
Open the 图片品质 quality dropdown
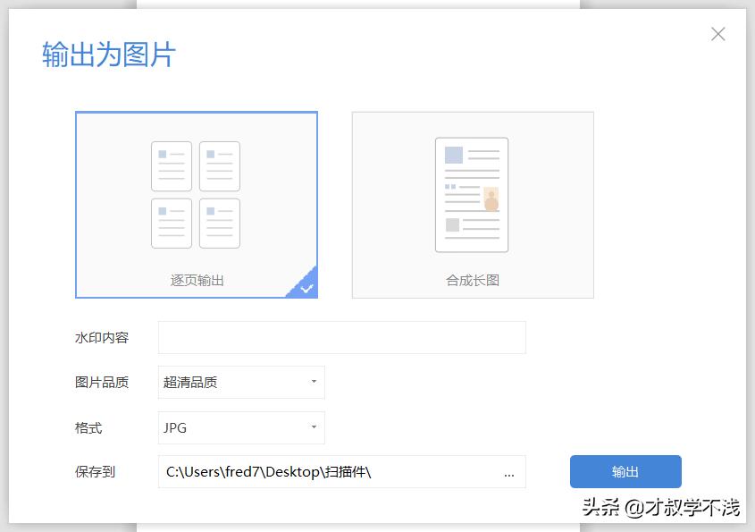[239, 383]
